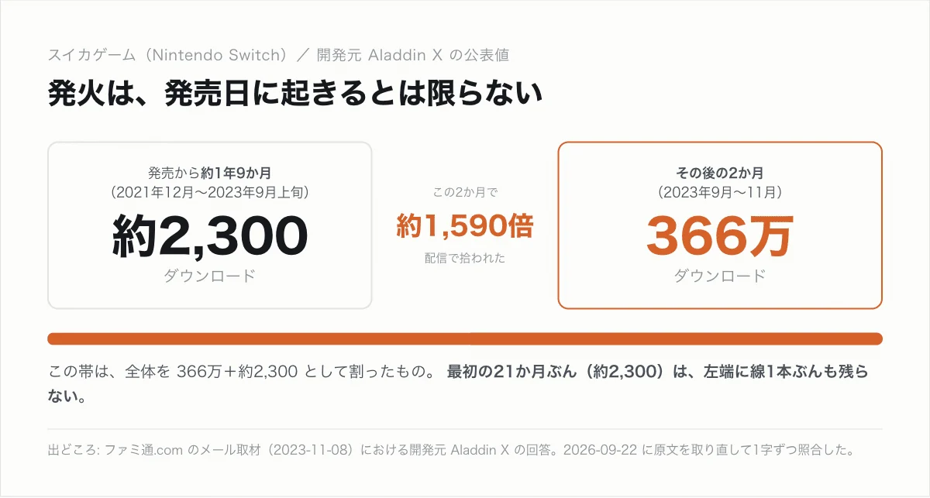Click ダウンロード label under 約2,300

pos(210,276)
